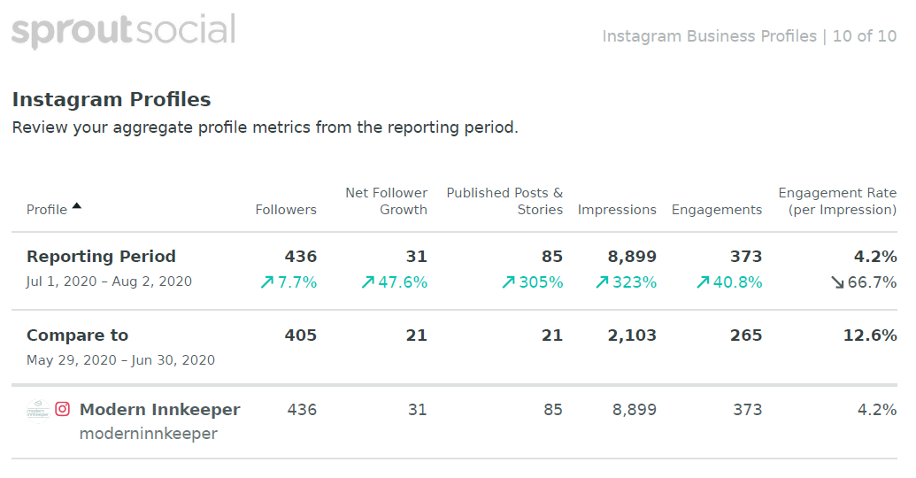Click the Sprout Social logo
The height and width of the screenshot is (478, 916).
[x=123, y=30]
